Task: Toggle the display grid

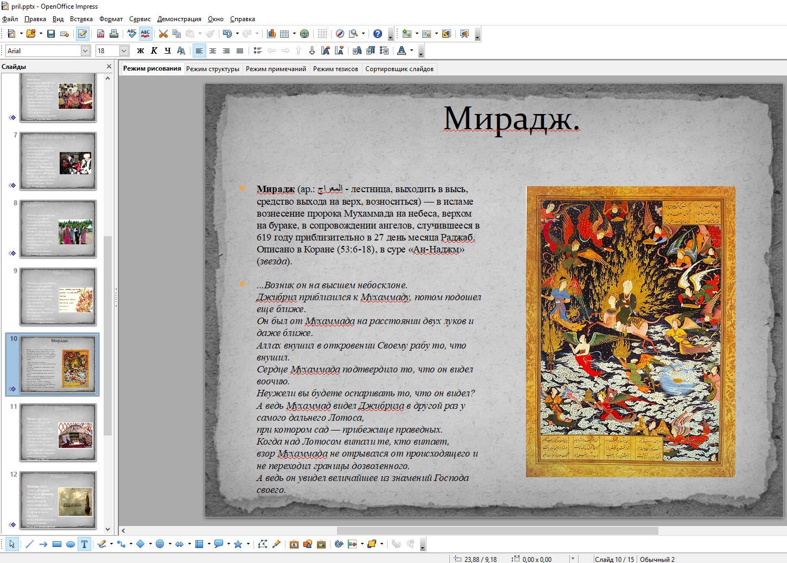Action: coord(322,34)
